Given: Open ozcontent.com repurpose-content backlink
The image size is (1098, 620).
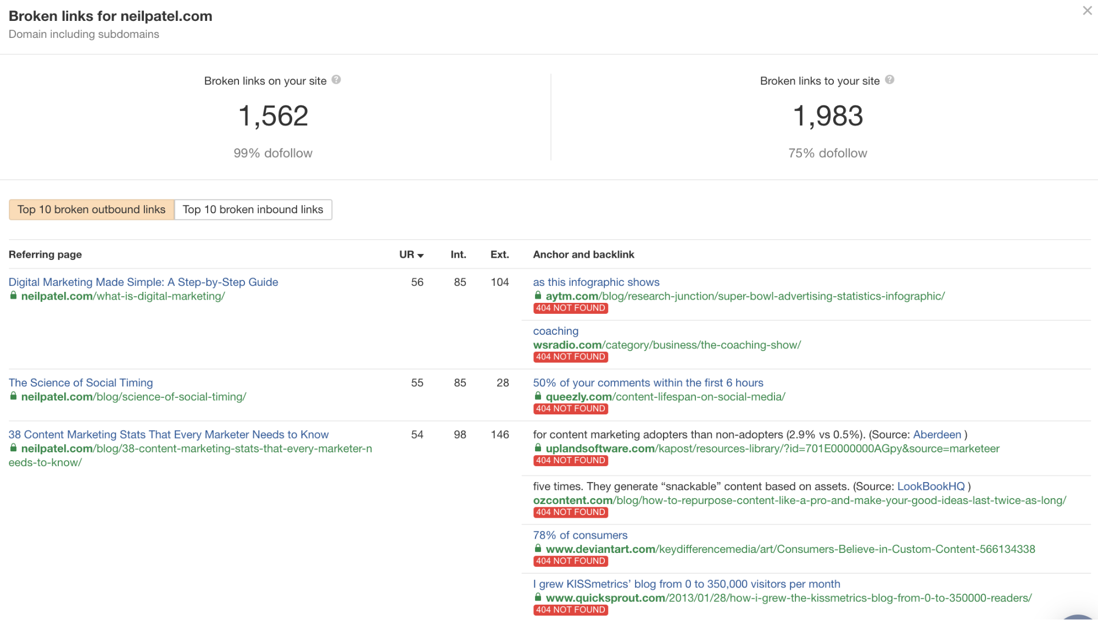Looking at the screenshot, I should [799, 501].
